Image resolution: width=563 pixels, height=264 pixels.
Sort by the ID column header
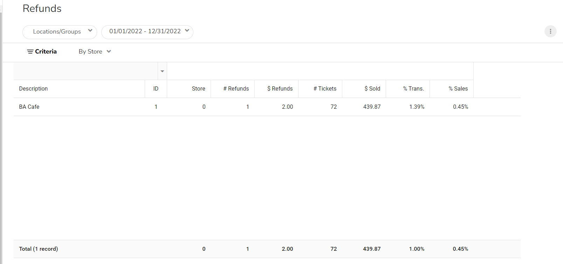pos(156,89)
